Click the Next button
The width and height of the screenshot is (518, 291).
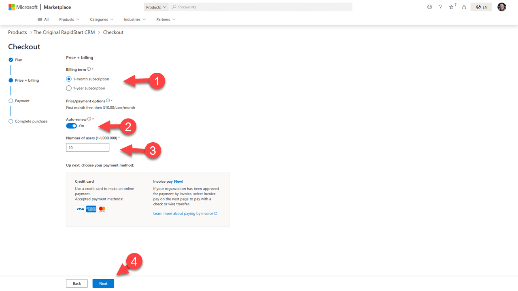(x=103, y=283)
